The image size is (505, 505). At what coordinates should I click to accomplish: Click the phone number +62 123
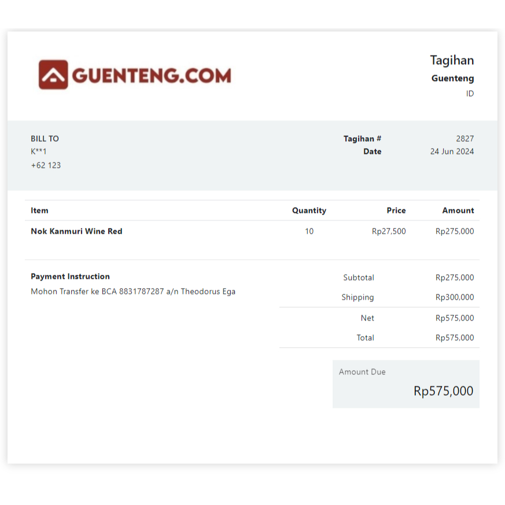[x=46, y=165]
